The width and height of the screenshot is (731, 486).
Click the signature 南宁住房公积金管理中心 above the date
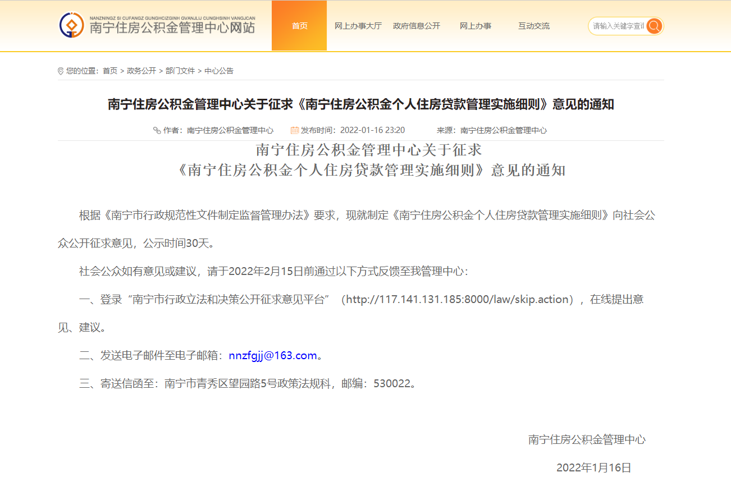[x=587, y=440]
